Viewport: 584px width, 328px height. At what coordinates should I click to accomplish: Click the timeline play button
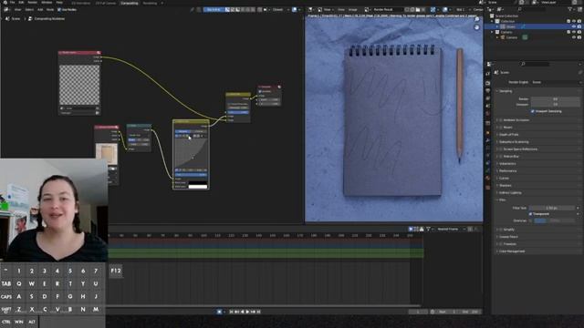pyautogui.click(x=247, y=312)
